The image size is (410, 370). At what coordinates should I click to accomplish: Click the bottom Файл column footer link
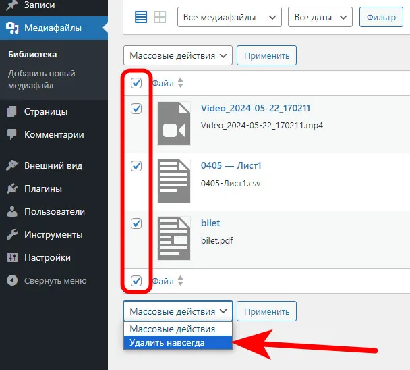pos(163,281)
